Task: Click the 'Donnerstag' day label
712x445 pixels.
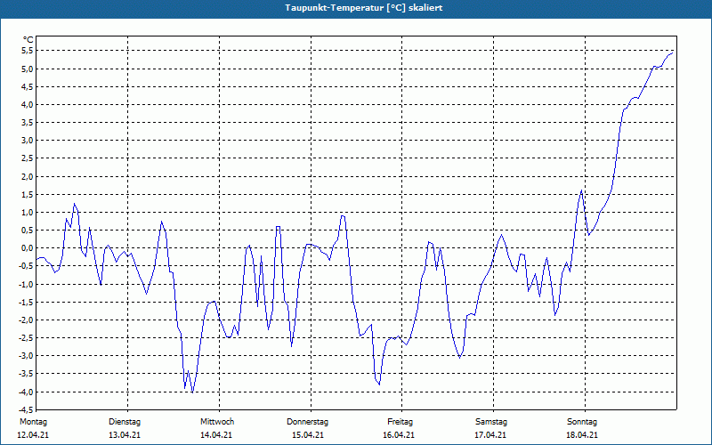Action: click(x=307, y=422)
